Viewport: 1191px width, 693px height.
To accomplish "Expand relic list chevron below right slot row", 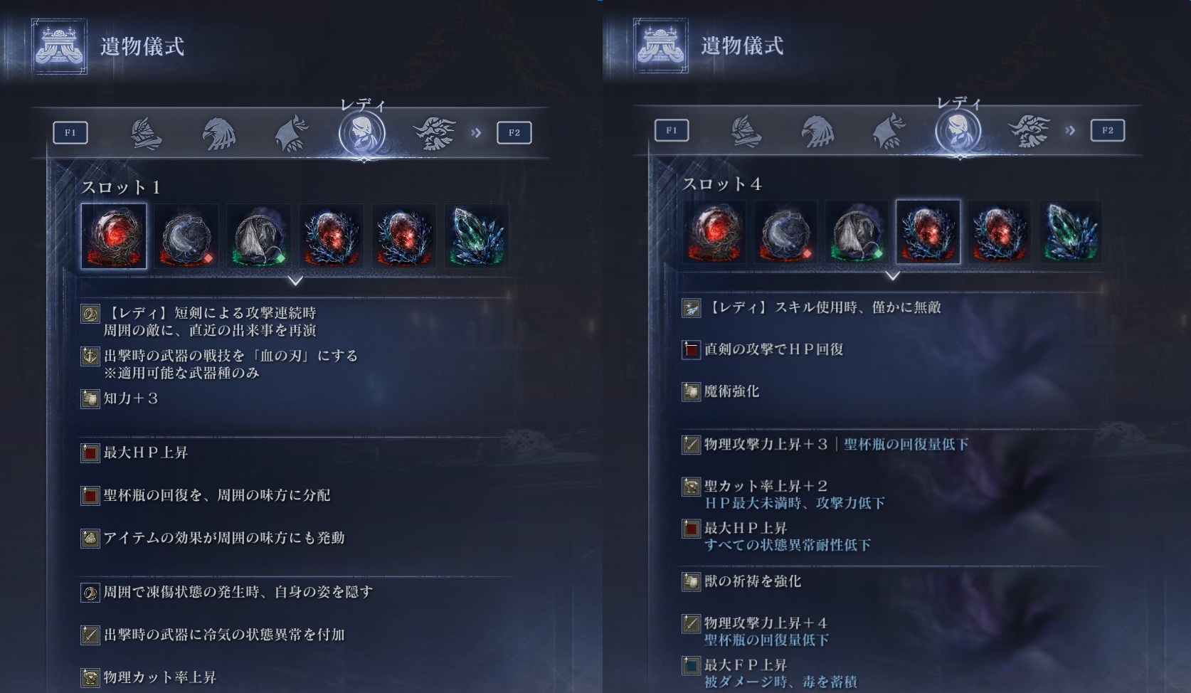I will click(x=893, y=275).
